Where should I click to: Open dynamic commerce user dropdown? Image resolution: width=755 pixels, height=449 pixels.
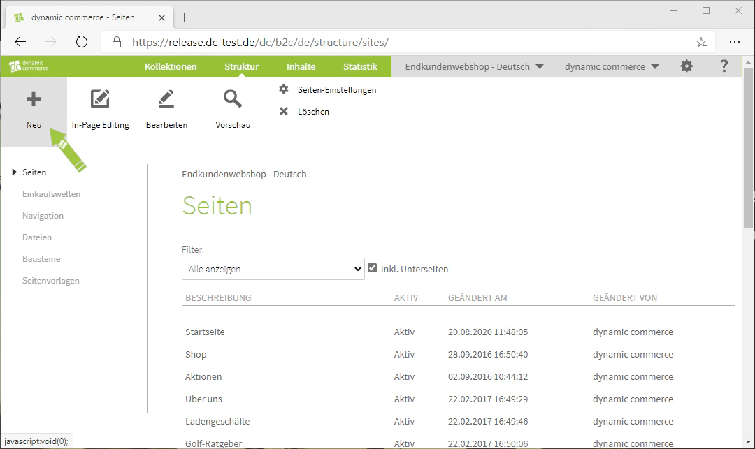coord(612,67)
